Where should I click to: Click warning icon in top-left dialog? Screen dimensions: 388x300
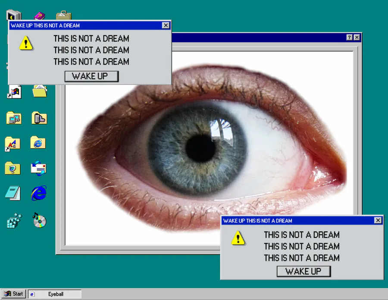[26, 43]
